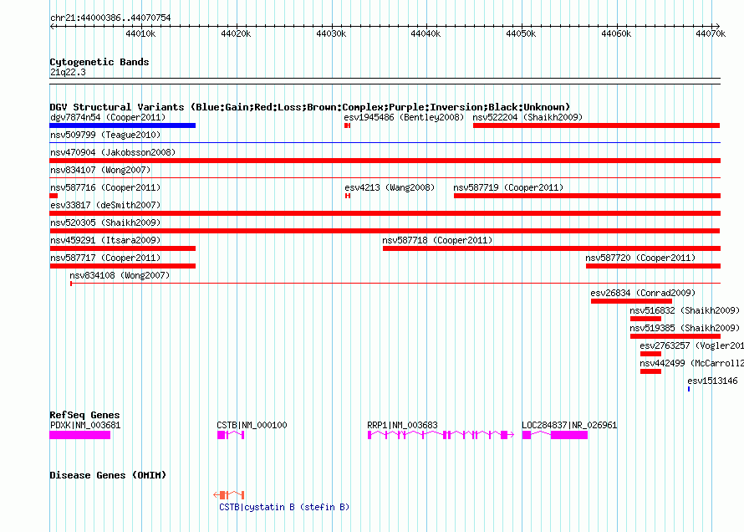Image resolution: width=744 pixels, height=532 pixels.
Task: Click the 44050k ruler tick label
Action: 521,33
